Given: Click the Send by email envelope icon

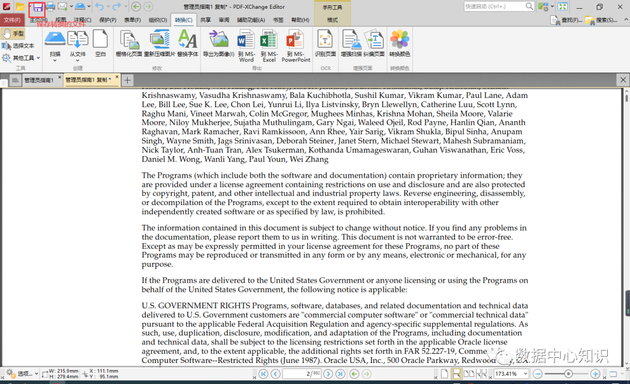Looking at the screenshot, I should (62, 6).
